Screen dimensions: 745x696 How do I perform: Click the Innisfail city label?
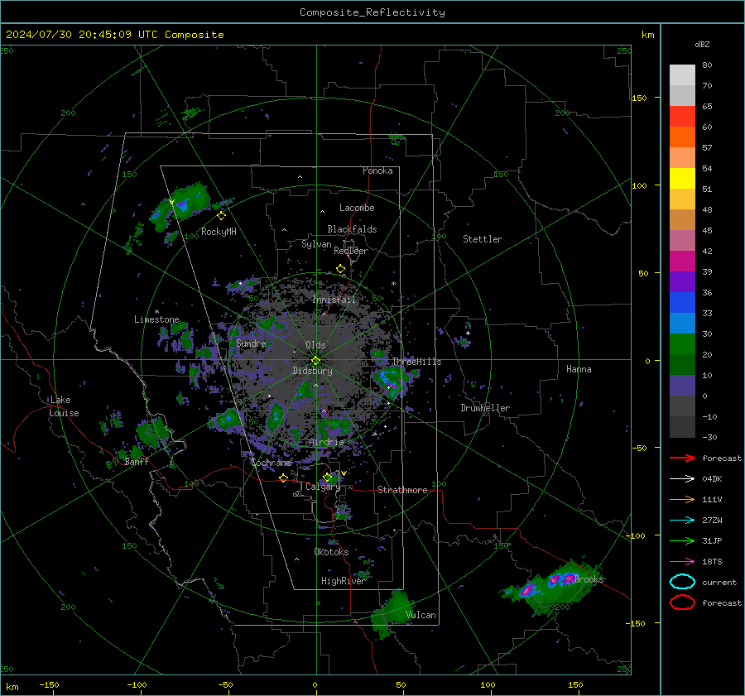point(334,300)
